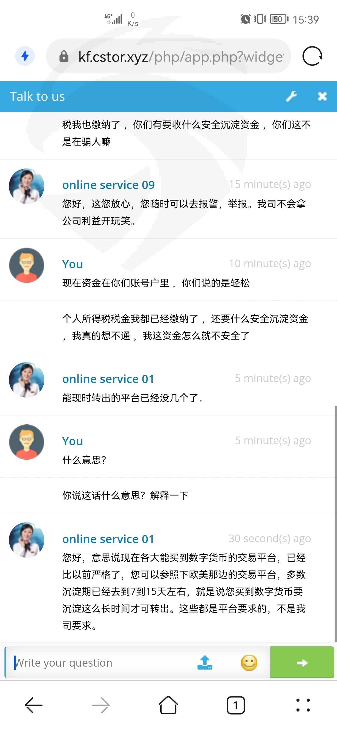
Task: Open chat settings via the wrench icon
Action: click(x=291, y=96)
